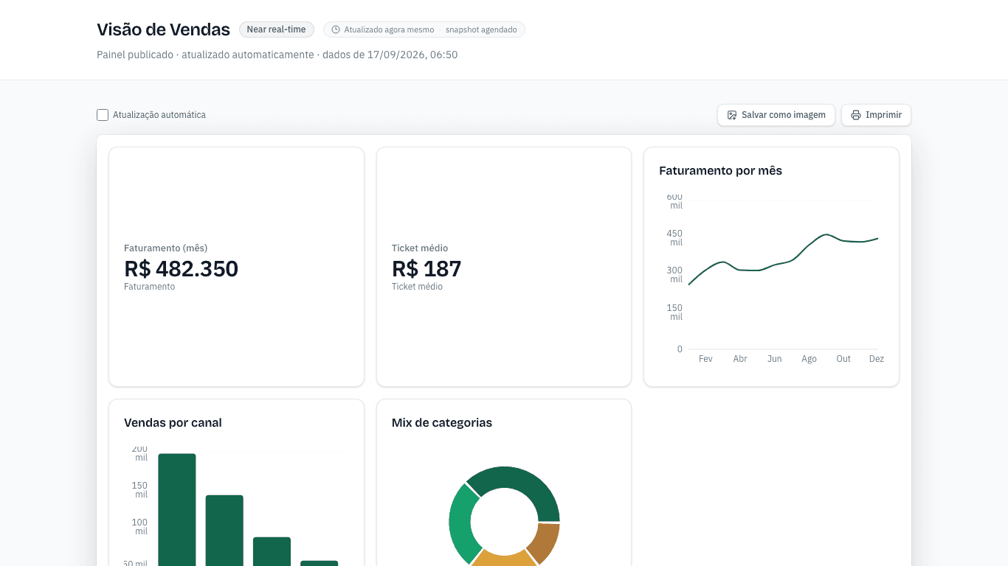Click the brown donut segment
This screenshot has width=1008, height=566.
coord(546,542)
